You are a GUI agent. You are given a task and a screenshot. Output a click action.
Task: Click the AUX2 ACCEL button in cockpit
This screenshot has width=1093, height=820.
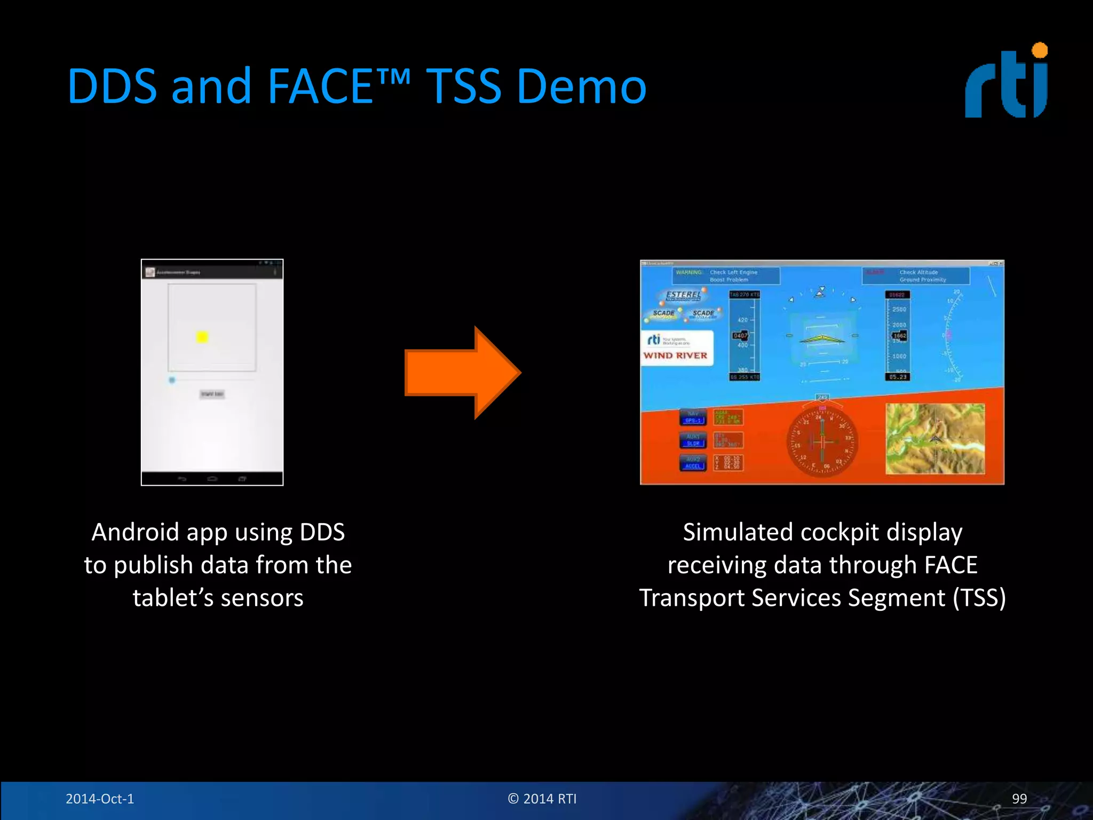tap(693, 463)
